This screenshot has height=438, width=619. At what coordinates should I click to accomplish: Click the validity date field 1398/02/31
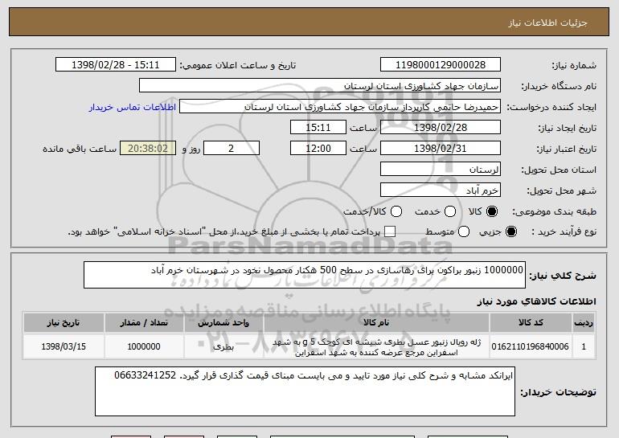(x=441, y=149)
